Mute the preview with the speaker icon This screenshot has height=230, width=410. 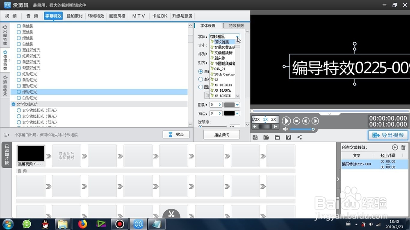[285, 129]
